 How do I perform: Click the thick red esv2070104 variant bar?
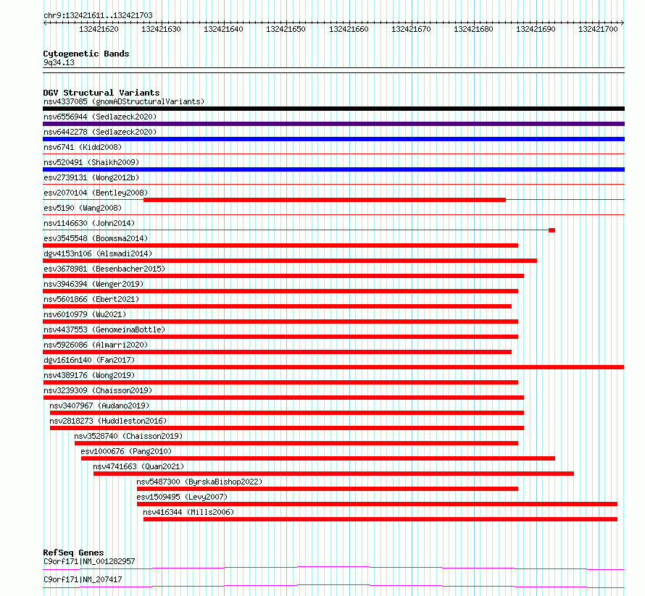tap(325, 200)
